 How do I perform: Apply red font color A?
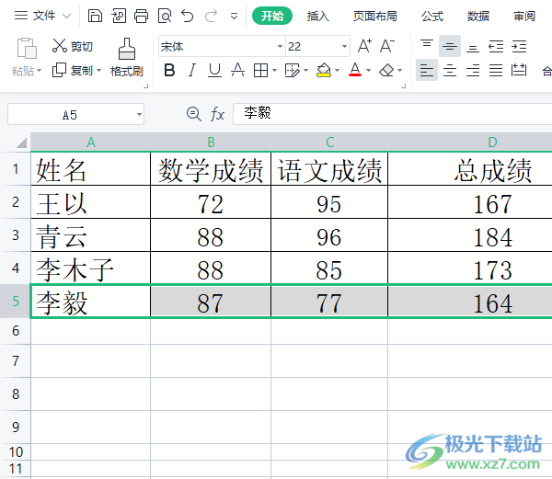click(355, 70)
